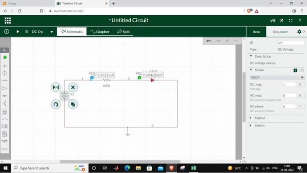Open the component search magnifier
The image size is (307, 173).
tap(4, 50)
